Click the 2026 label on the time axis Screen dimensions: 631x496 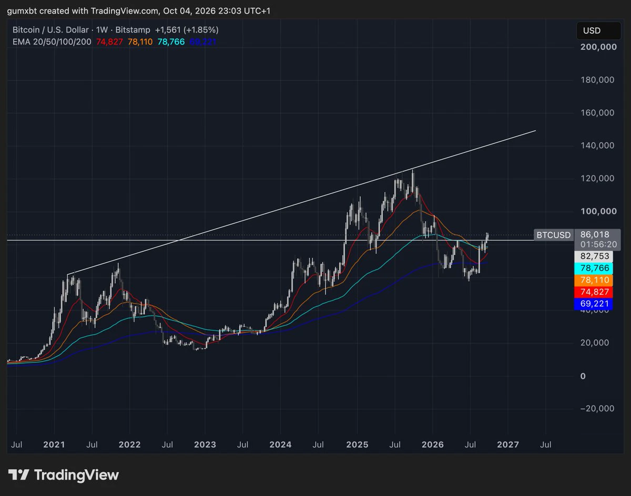432,445
